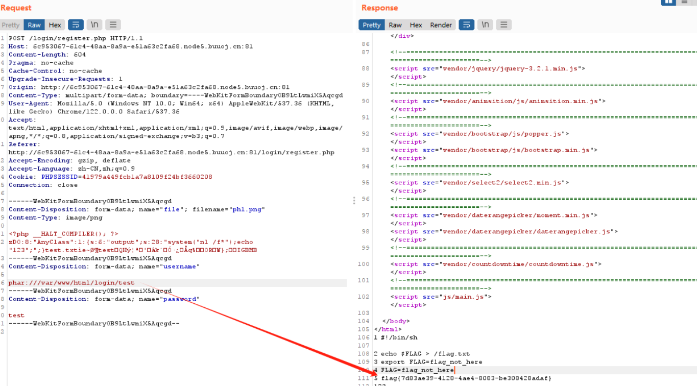The image size is (697, 386).
Task: Click the Content-Type multipart/form-data header
Action: click(x=176, y=95)
